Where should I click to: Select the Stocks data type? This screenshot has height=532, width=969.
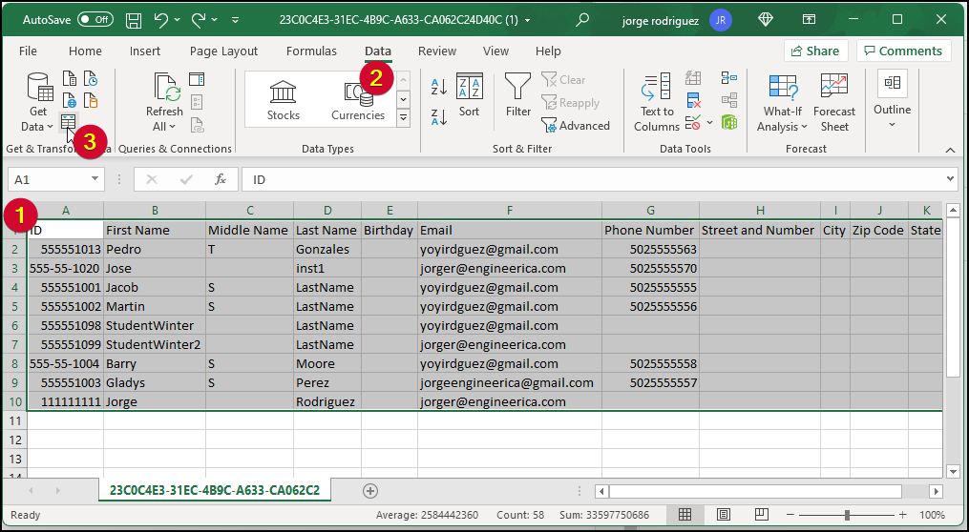tap(283, 100)
